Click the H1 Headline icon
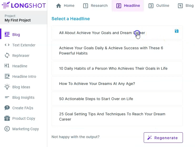The width and height of the screenshot is (195, 147). tap(7, 66)
